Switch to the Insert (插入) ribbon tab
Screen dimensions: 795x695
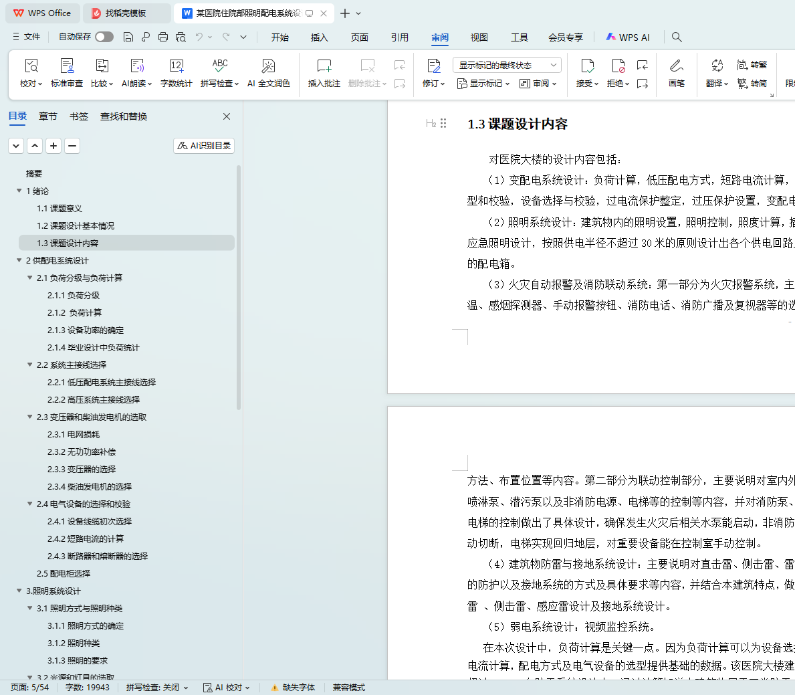click(x=320, y=37)
